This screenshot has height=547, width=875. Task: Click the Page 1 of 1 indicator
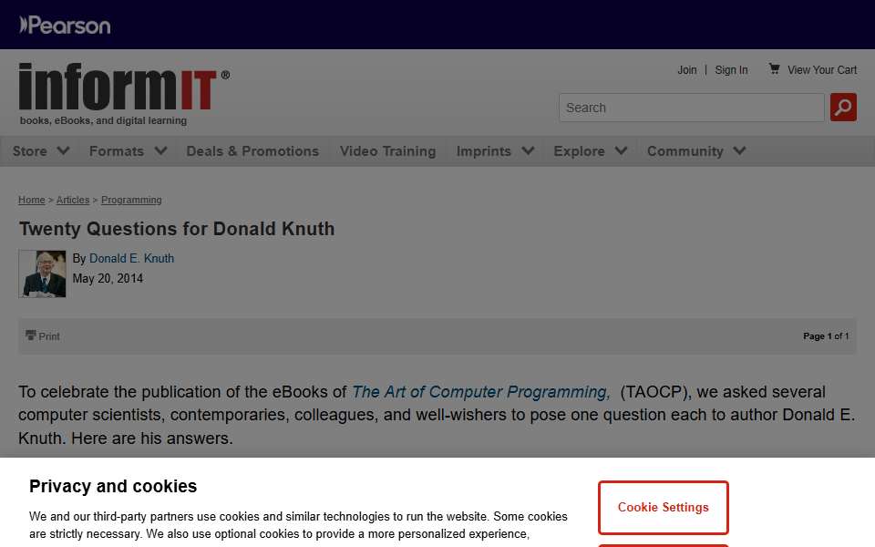click(x=826, y=336)
